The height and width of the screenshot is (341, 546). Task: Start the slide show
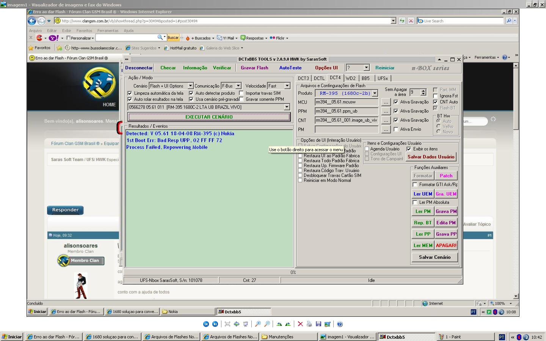tap(246, 324)
